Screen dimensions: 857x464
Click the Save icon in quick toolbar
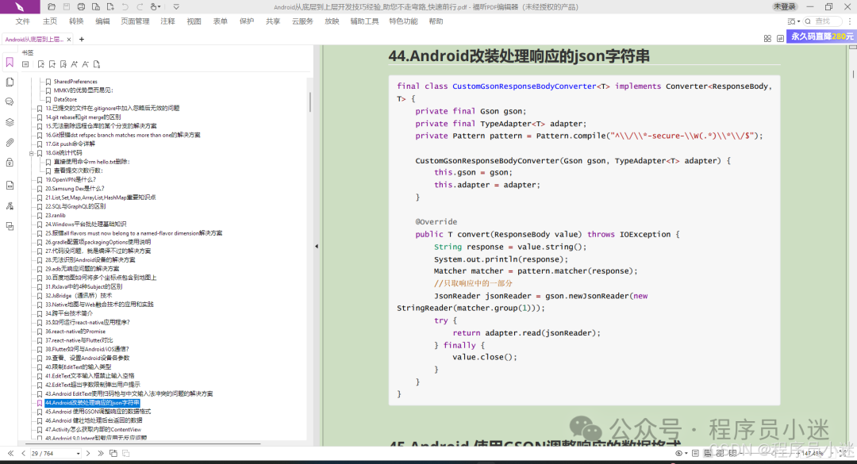click(66, 7)
